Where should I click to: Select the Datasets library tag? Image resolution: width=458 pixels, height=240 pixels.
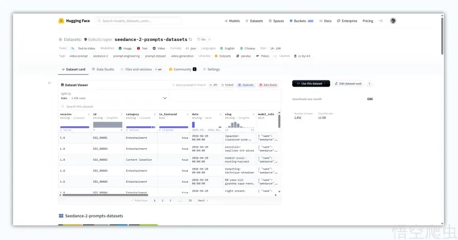(x=223, y=56)
